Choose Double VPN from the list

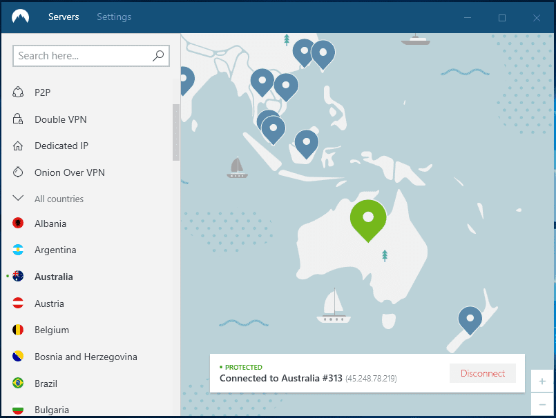coord(61,119)
